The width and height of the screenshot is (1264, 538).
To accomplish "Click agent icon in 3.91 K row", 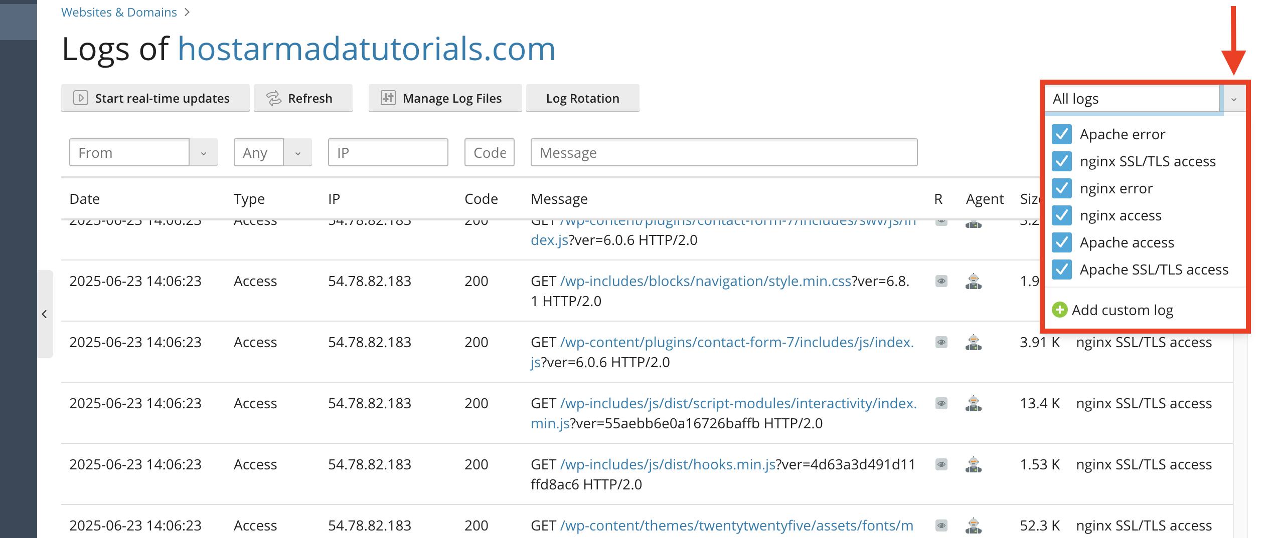I will point(974,342).
